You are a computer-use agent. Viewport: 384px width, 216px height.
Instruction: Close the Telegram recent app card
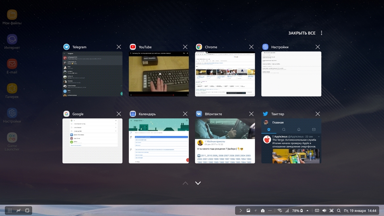119,47
